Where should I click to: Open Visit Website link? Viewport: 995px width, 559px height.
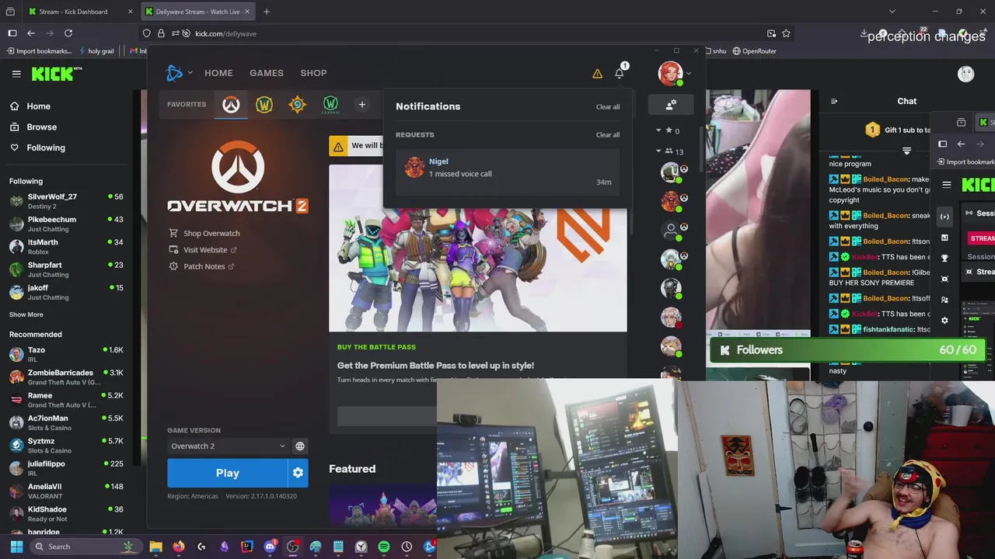click(203, 250)
